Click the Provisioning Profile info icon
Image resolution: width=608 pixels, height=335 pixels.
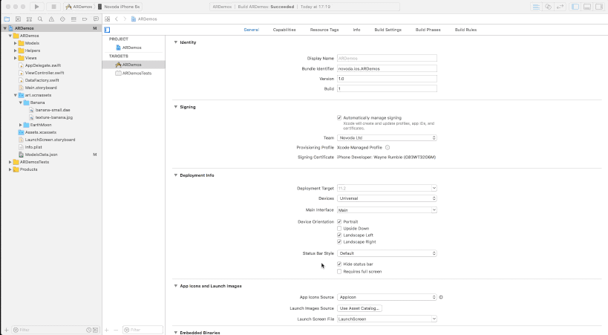point(388,148)
